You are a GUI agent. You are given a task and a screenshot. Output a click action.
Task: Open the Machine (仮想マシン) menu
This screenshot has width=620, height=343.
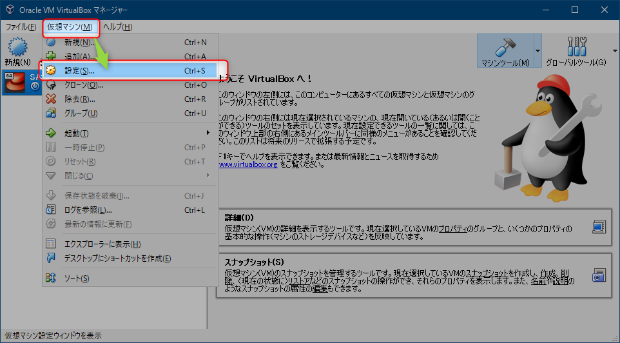click(x=70, y=27)
